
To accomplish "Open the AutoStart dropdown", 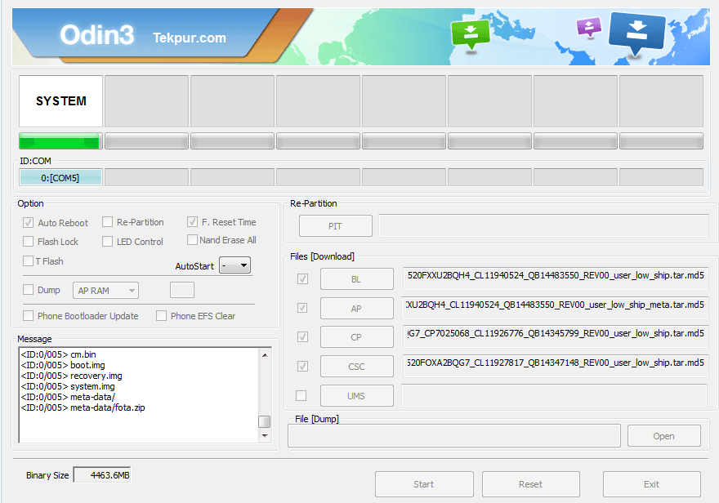I will [234, 265].
